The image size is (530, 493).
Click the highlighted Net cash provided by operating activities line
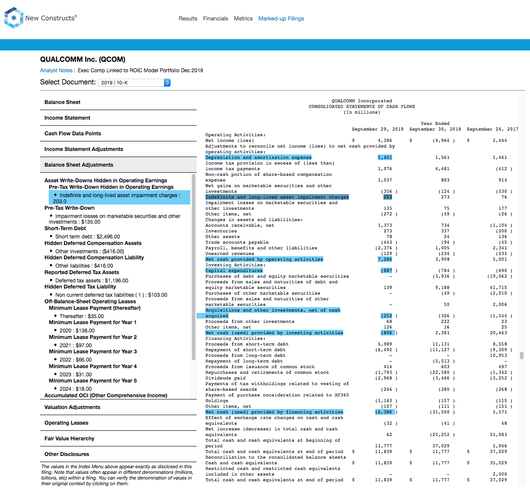point(264,259)
